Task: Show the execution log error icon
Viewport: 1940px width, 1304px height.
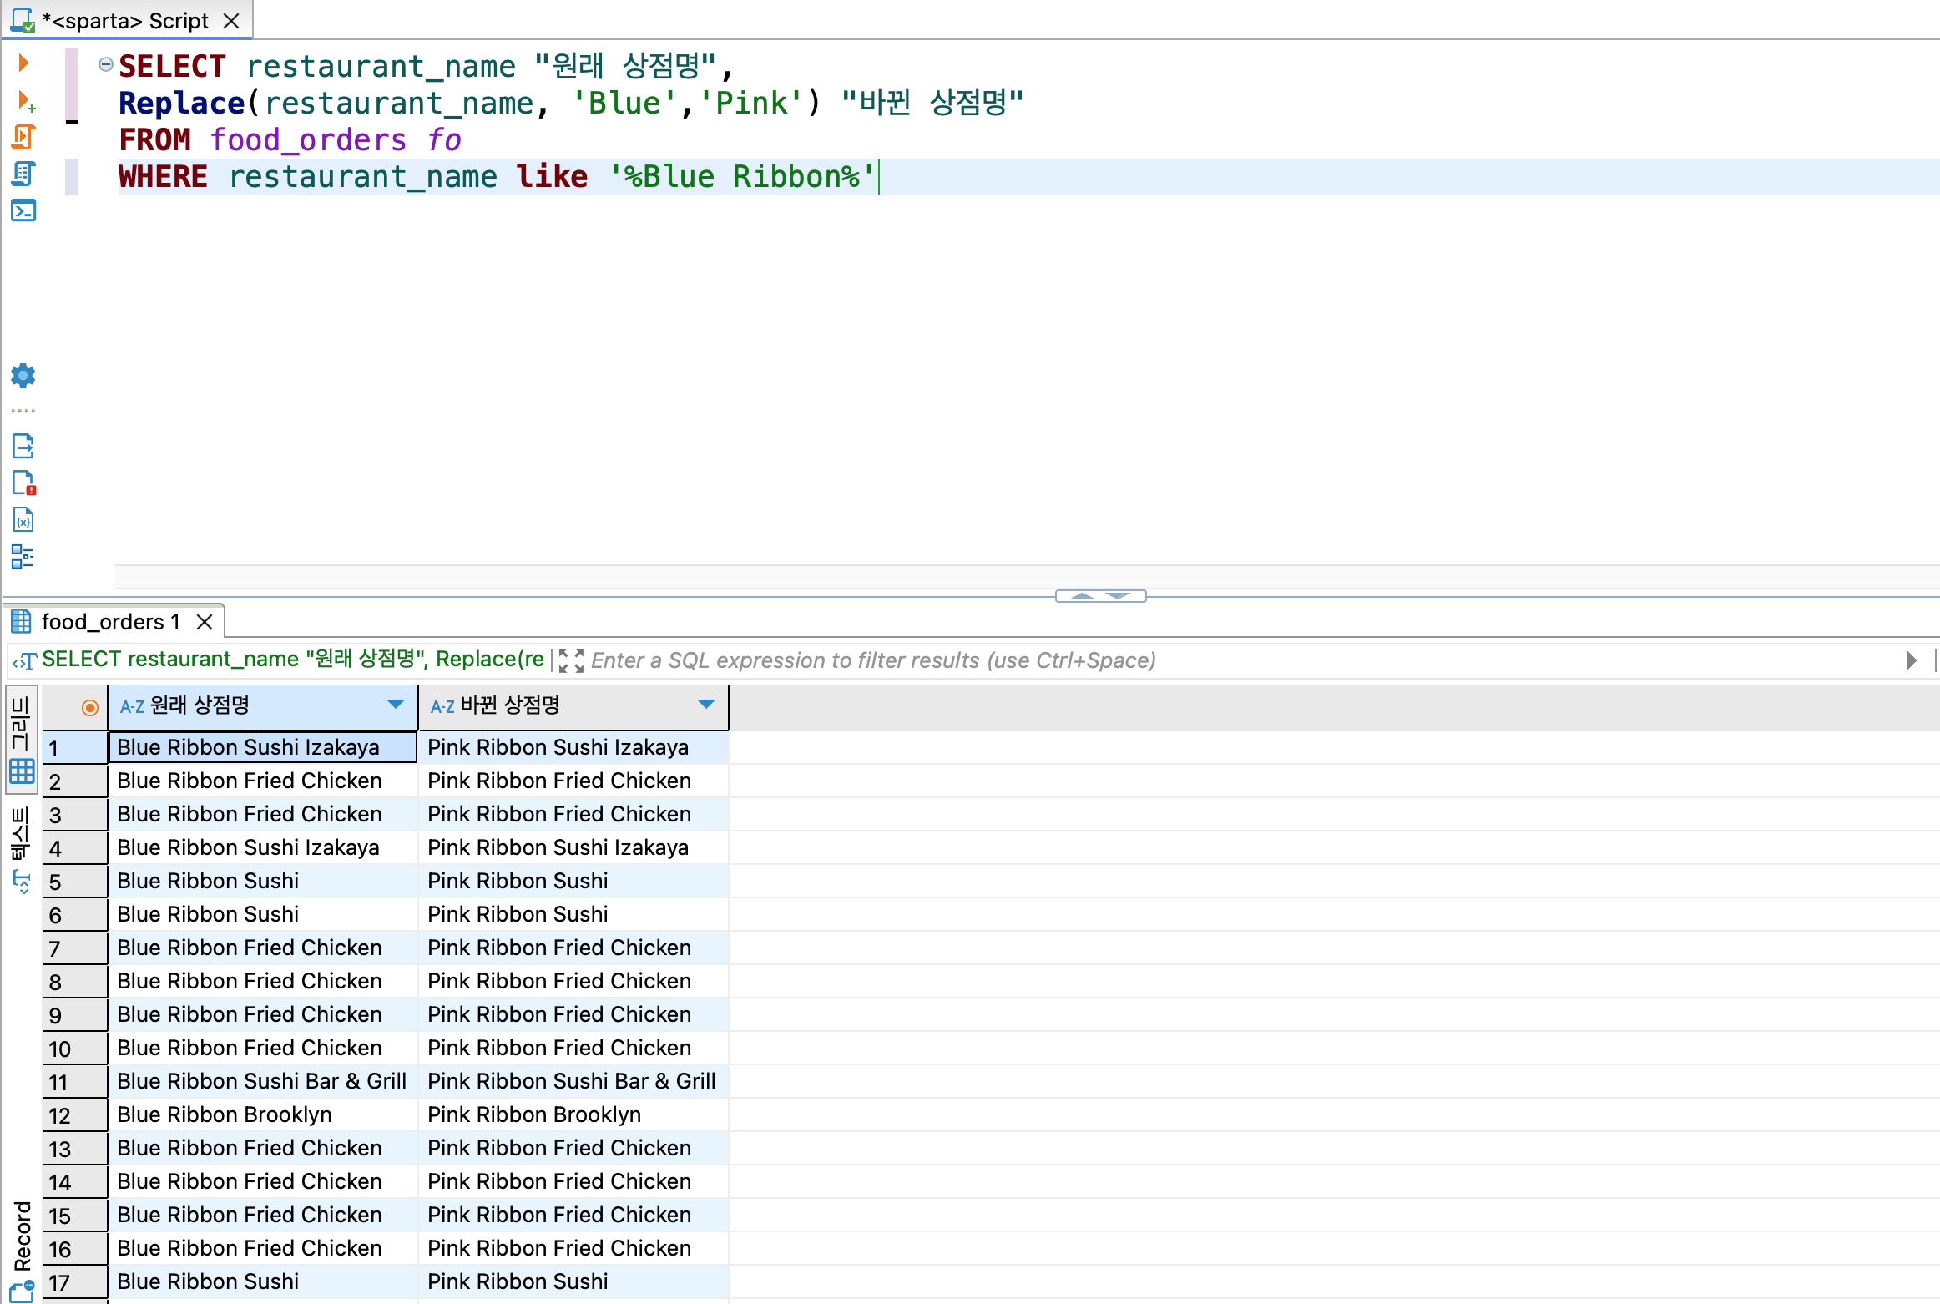Action: [x=23, y=483]
